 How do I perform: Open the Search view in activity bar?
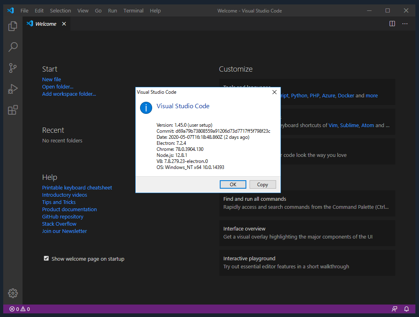12,47
